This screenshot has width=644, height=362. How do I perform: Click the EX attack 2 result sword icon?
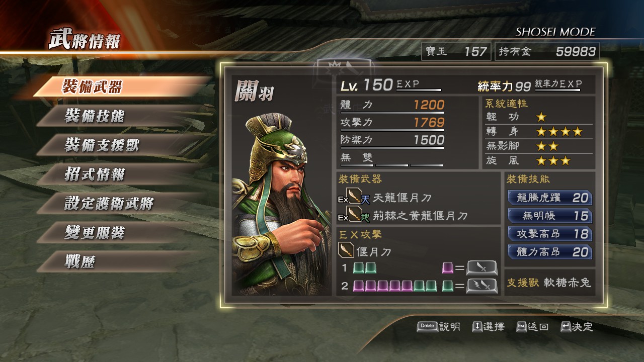tap(482, 286)
